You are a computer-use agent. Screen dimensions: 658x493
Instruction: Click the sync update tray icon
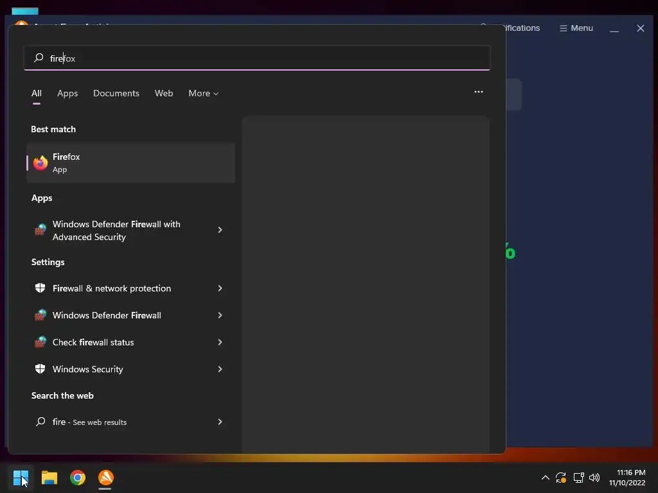[561, 478]
